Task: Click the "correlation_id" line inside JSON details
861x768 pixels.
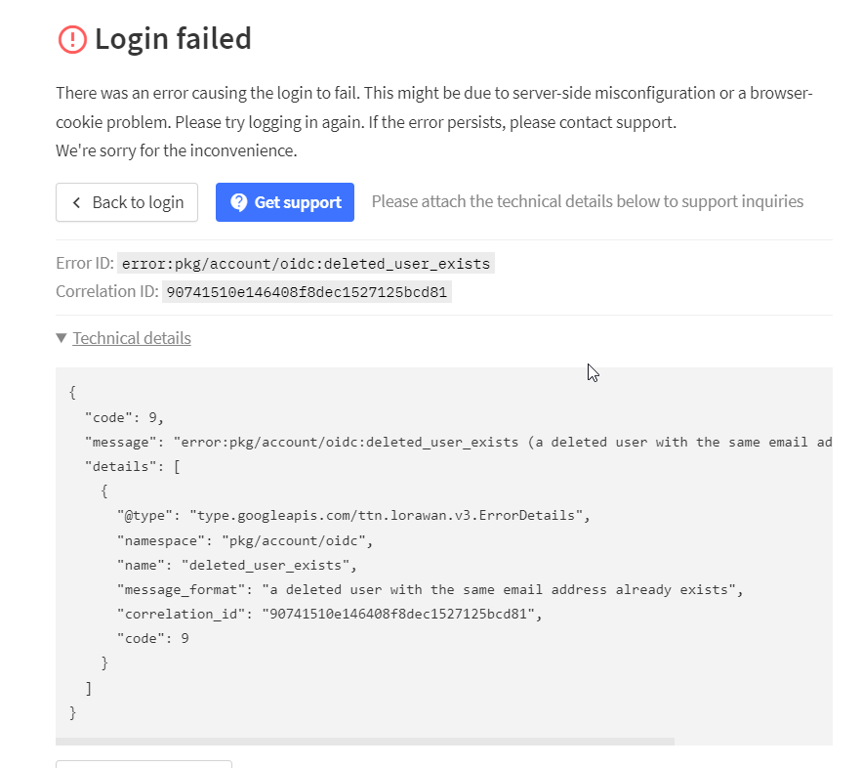Action: click(330, 614)
